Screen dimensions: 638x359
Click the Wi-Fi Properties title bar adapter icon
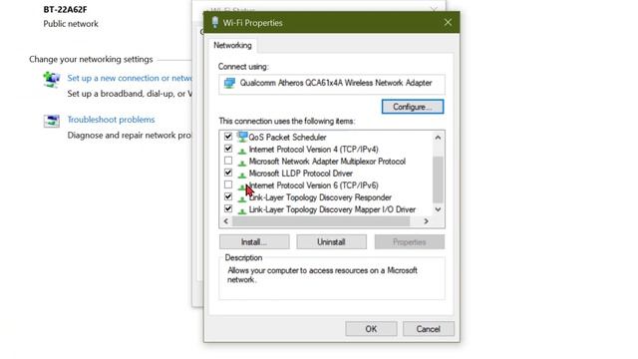click(215, 23)
